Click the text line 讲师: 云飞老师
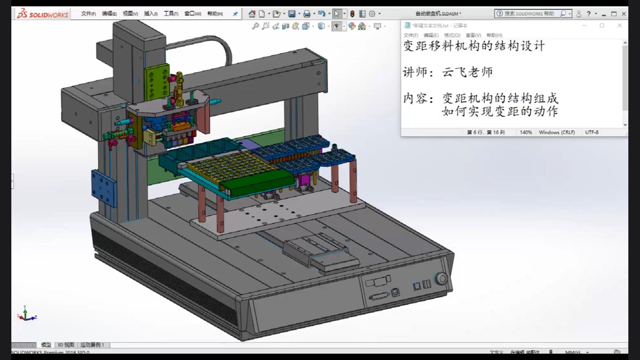Viewport: 640px width, 360px height. tap(448, 72)
